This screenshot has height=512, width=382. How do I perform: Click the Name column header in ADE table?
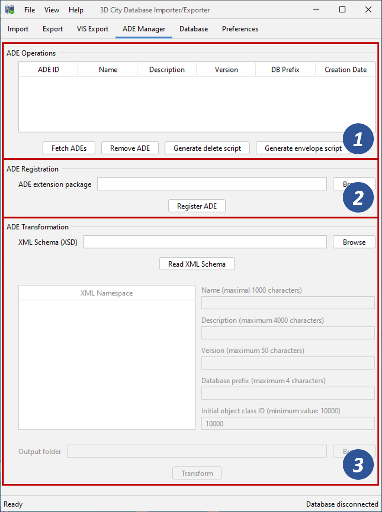(108, 70)
